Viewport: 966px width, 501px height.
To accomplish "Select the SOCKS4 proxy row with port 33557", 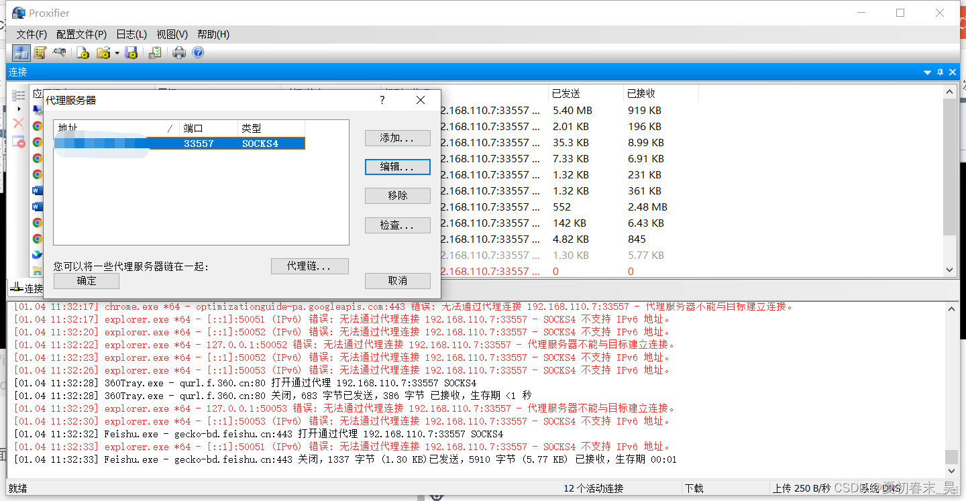I will click(x=180, y=143).
